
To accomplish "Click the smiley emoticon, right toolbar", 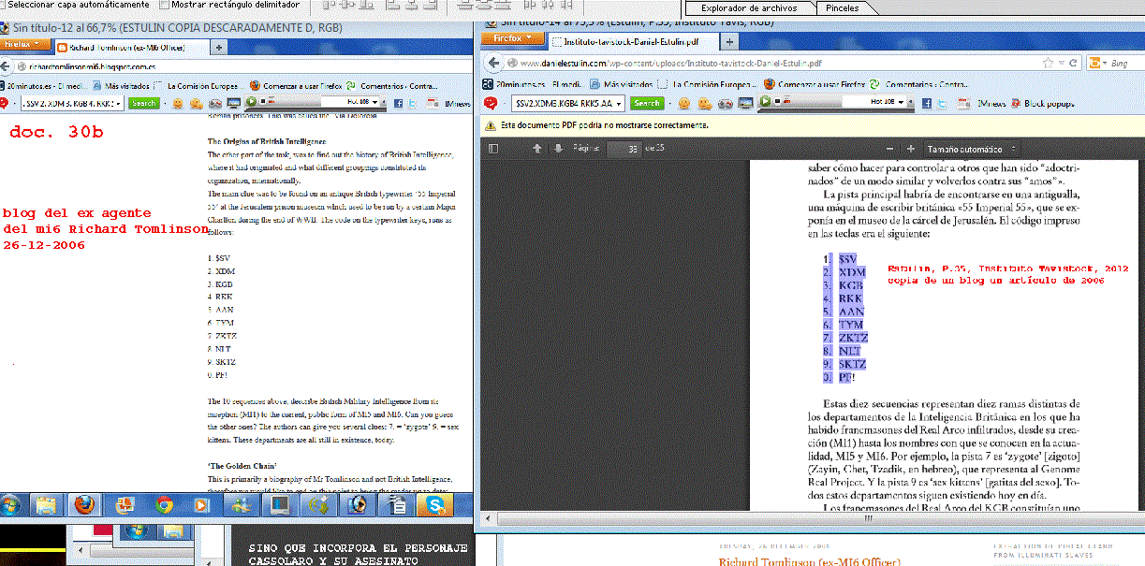I will click(683, 103).
